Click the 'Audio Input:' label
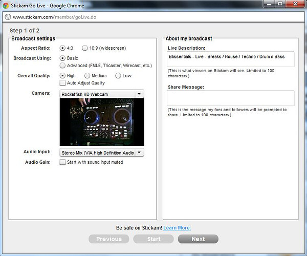The height and width of the screenshot is (256, 307). pos(37,152)
